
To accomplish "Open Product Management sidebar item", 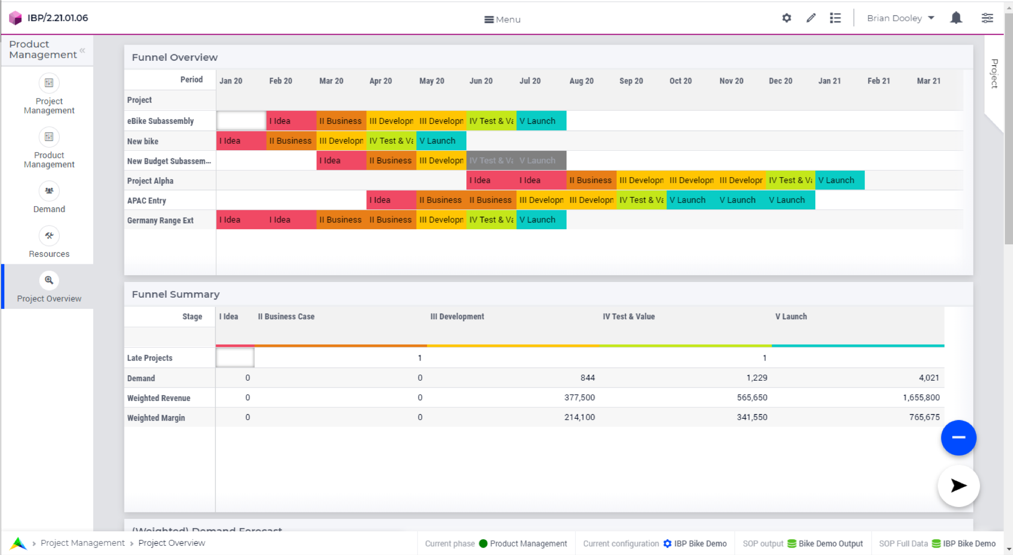I will [x=49, y=148].
